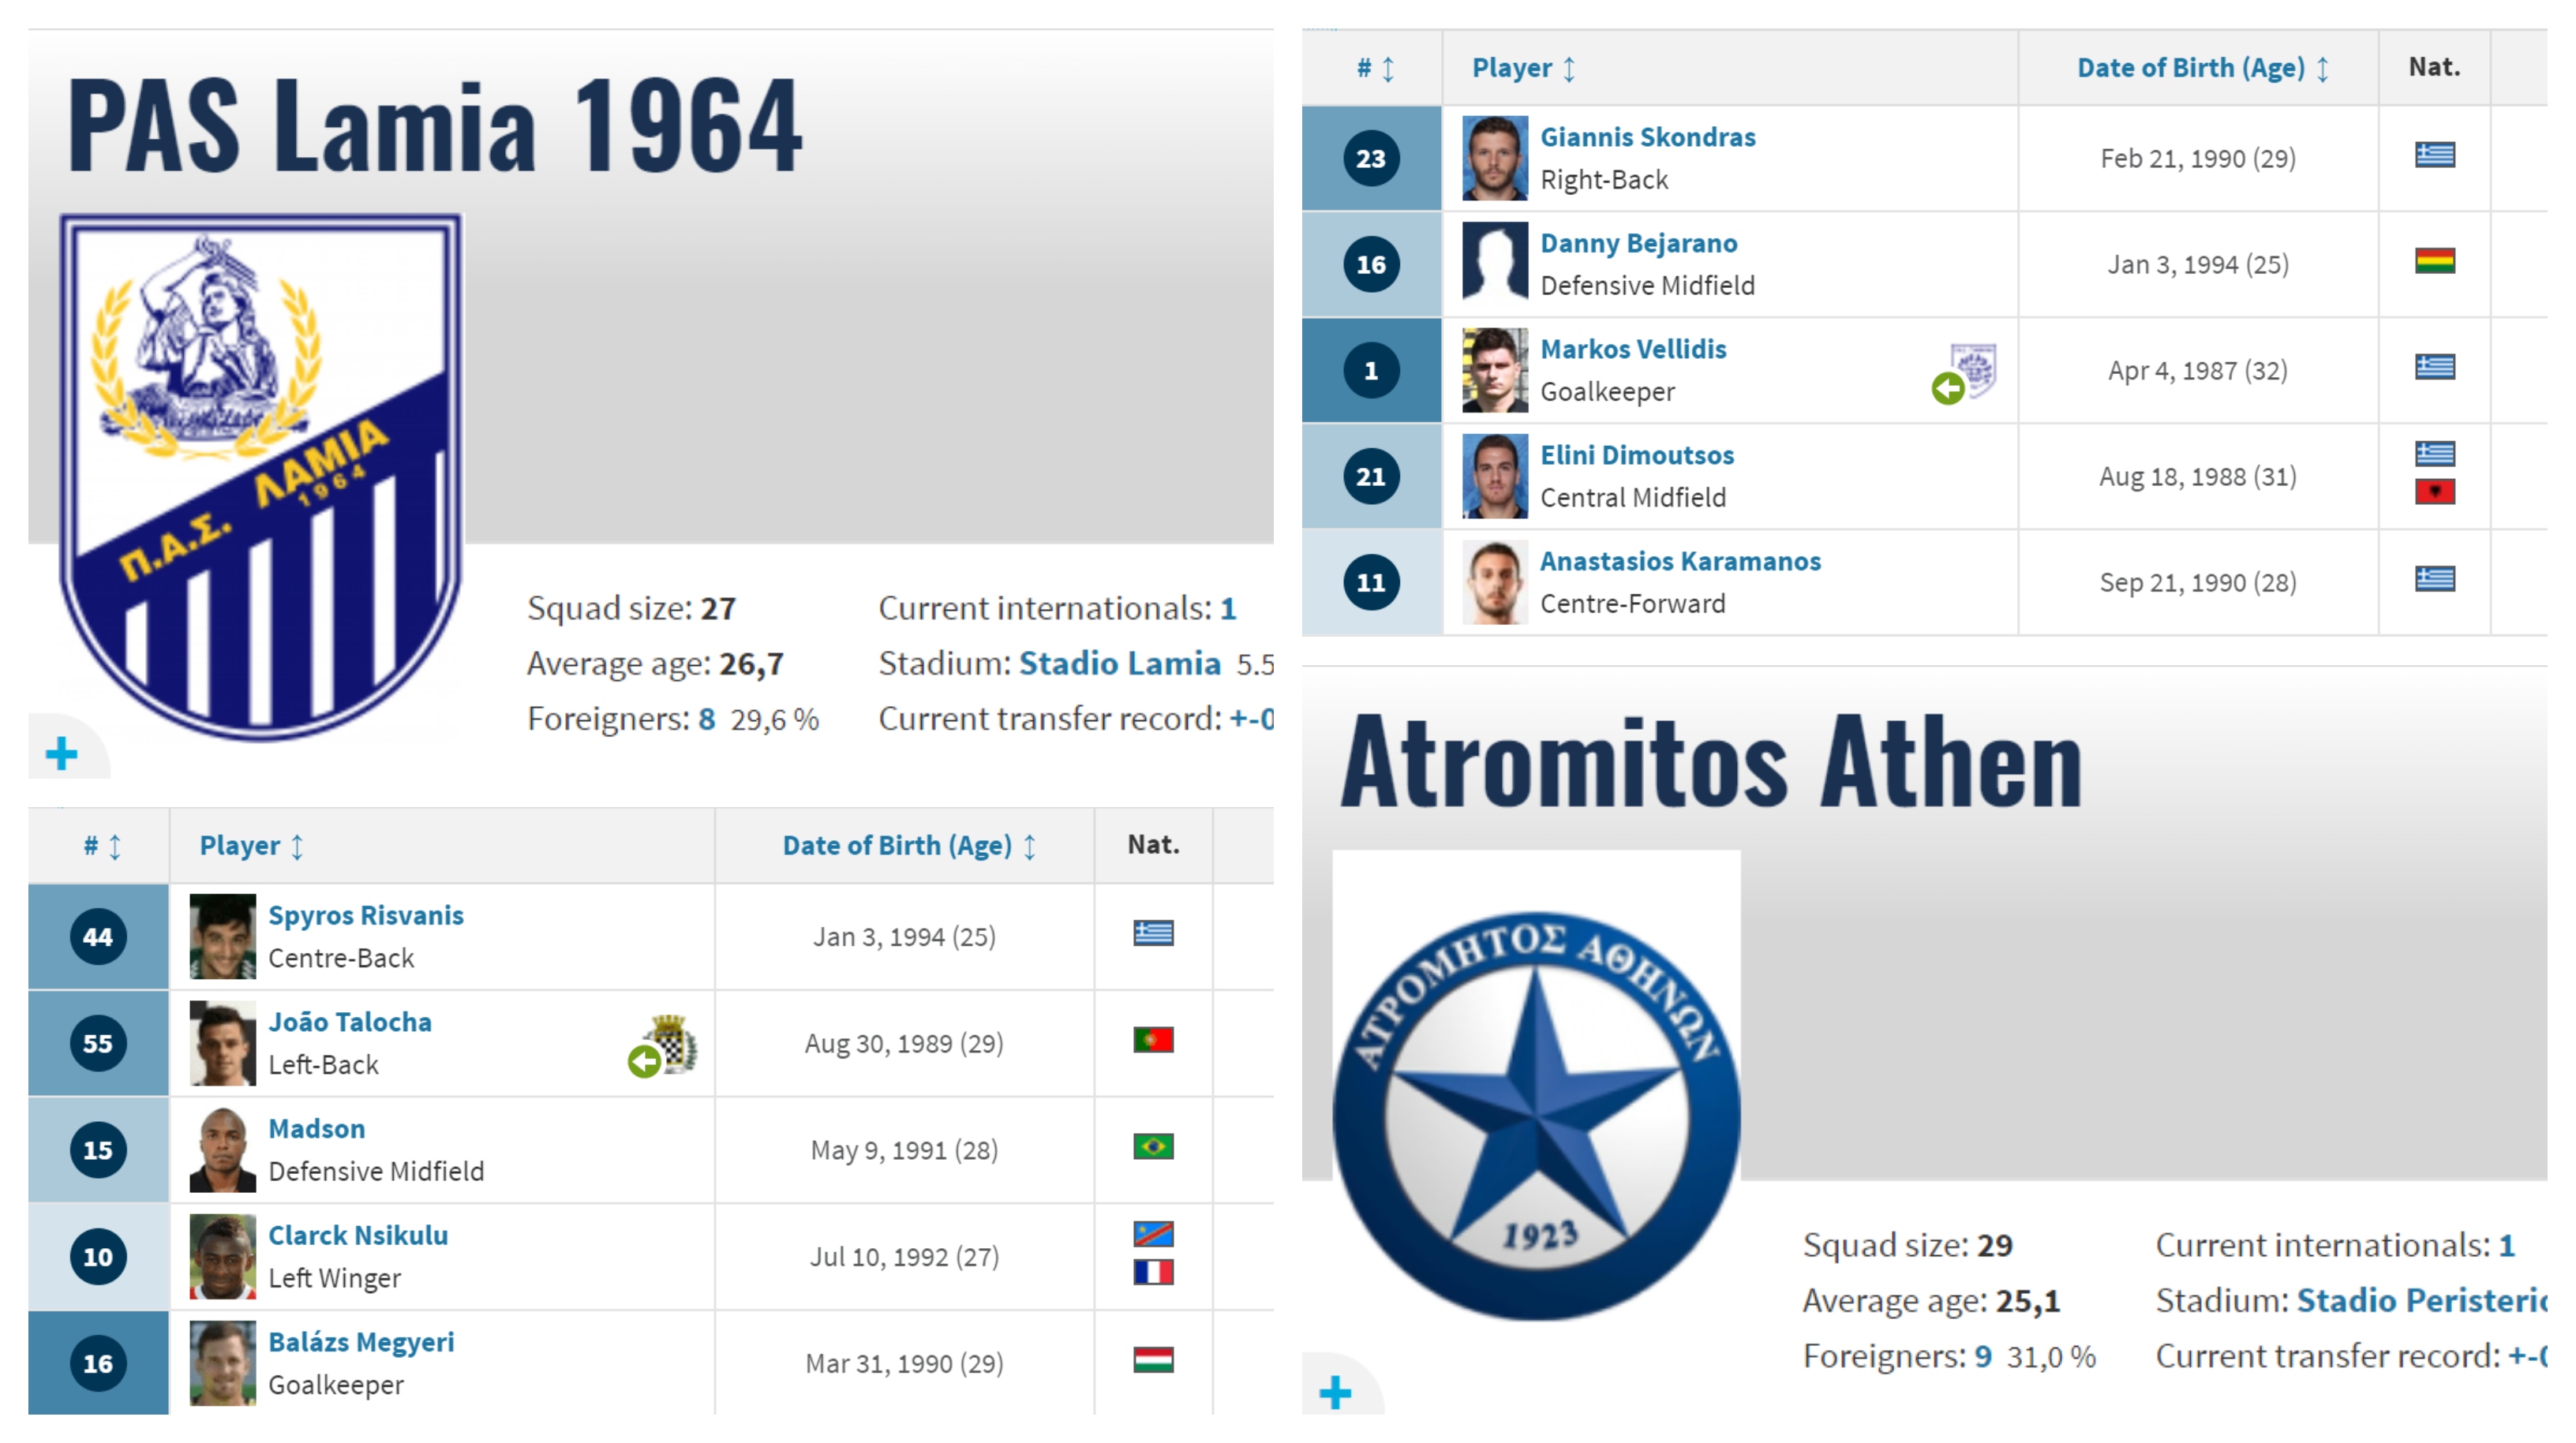Sort Atromitos table by Date of Birth

[2204, 68]
